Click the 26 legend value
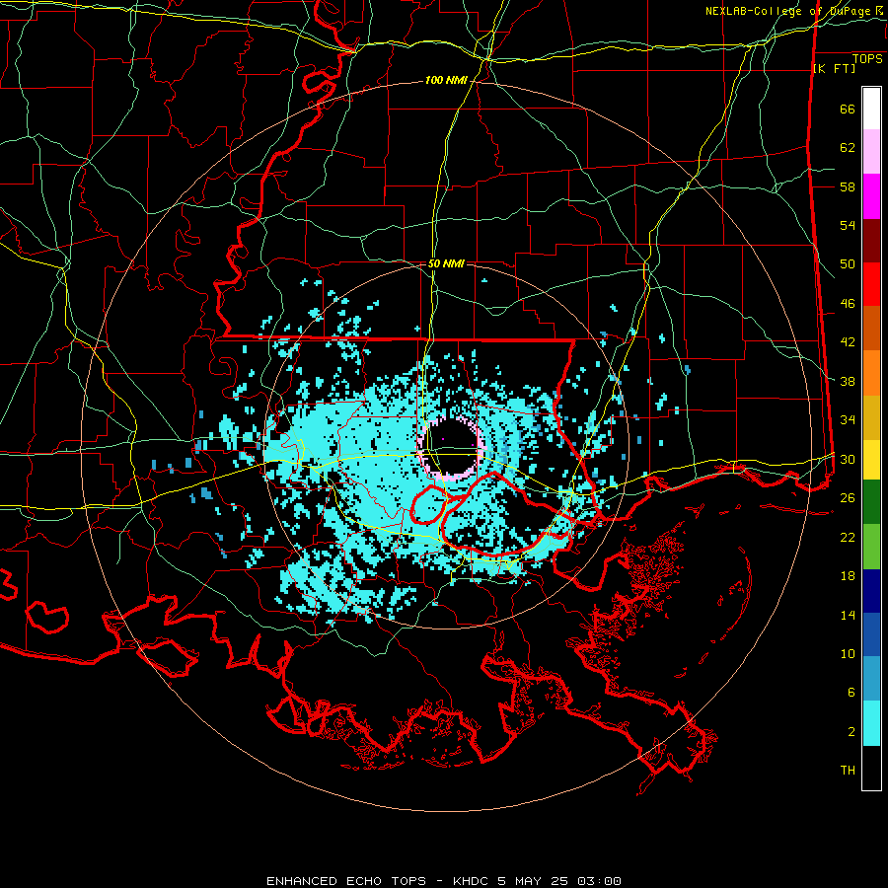The height and width of the screenshot is (888, 888). (x=848, y=498)
